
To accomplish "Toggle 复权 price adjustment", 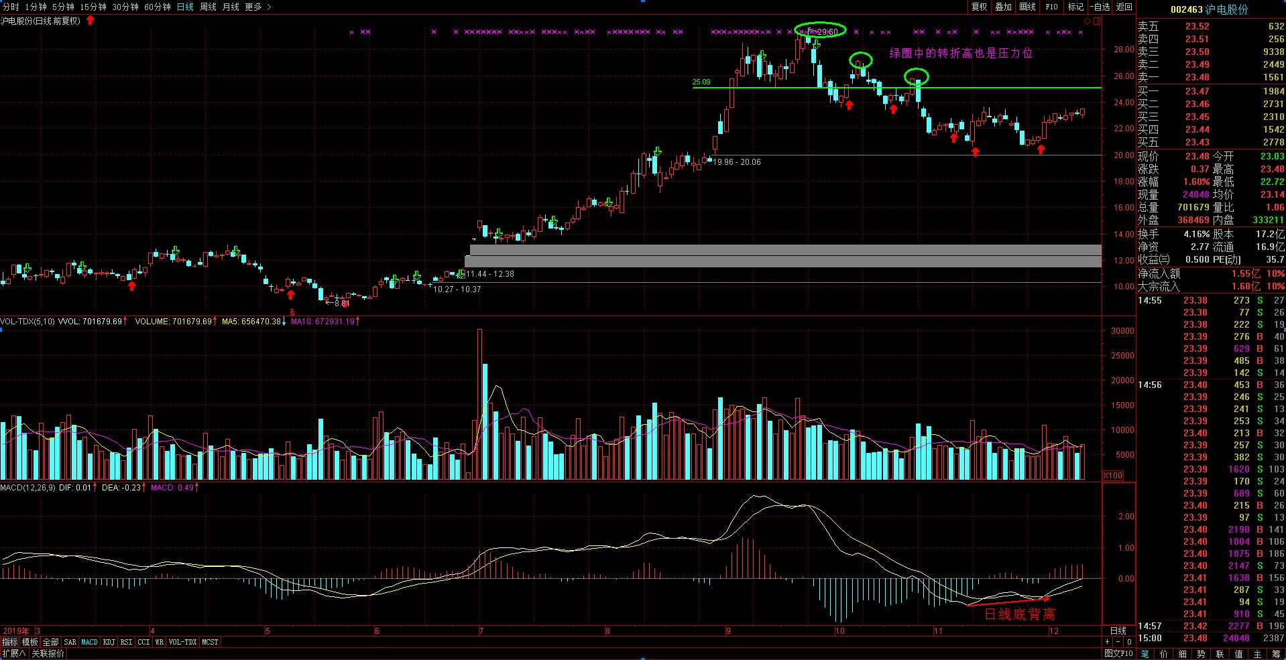I will pos(980,7).
